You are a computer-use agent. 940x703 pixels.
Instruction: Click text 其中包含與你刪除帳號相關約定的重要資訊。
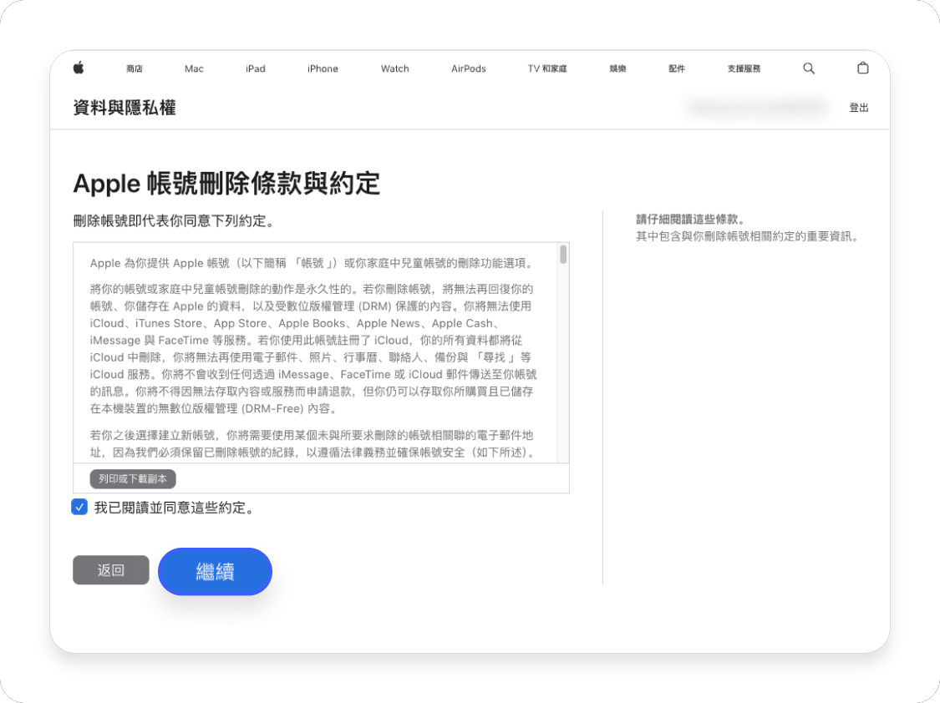pyautogui.click(x=748, y=236)
